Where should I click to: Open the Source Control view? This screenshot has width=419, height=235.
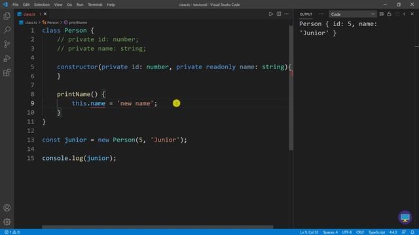pyautogui.click(x=7, y=44)
